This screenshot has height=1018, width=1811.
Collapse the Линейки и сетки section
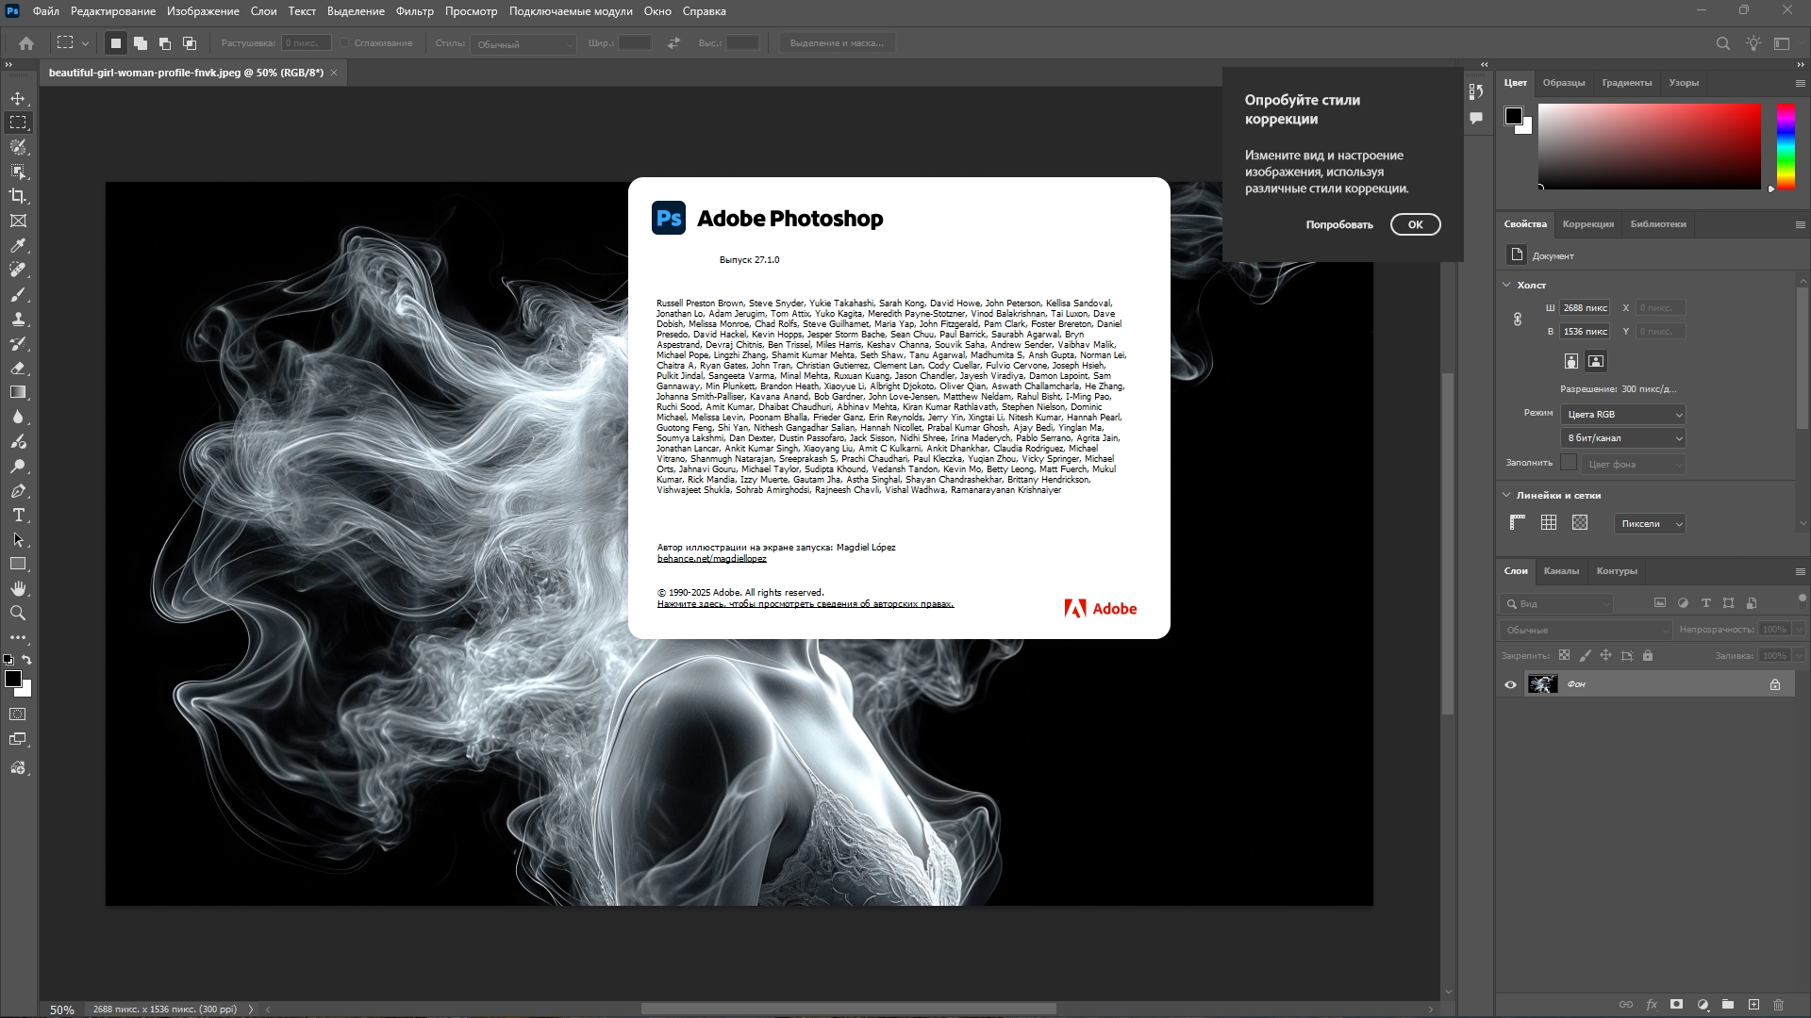click(x=1506, y=495)
